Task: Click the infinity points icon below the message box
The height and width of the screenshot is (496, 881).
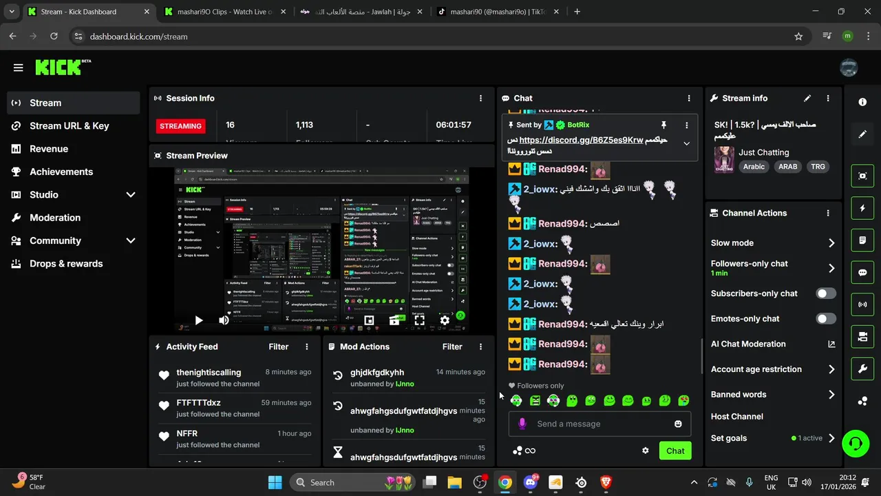Action: pyautogui.click(x=530, y=451)
